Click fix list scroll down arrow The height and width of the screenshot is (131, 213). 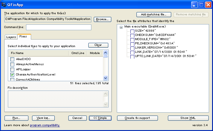coord(105,78)
